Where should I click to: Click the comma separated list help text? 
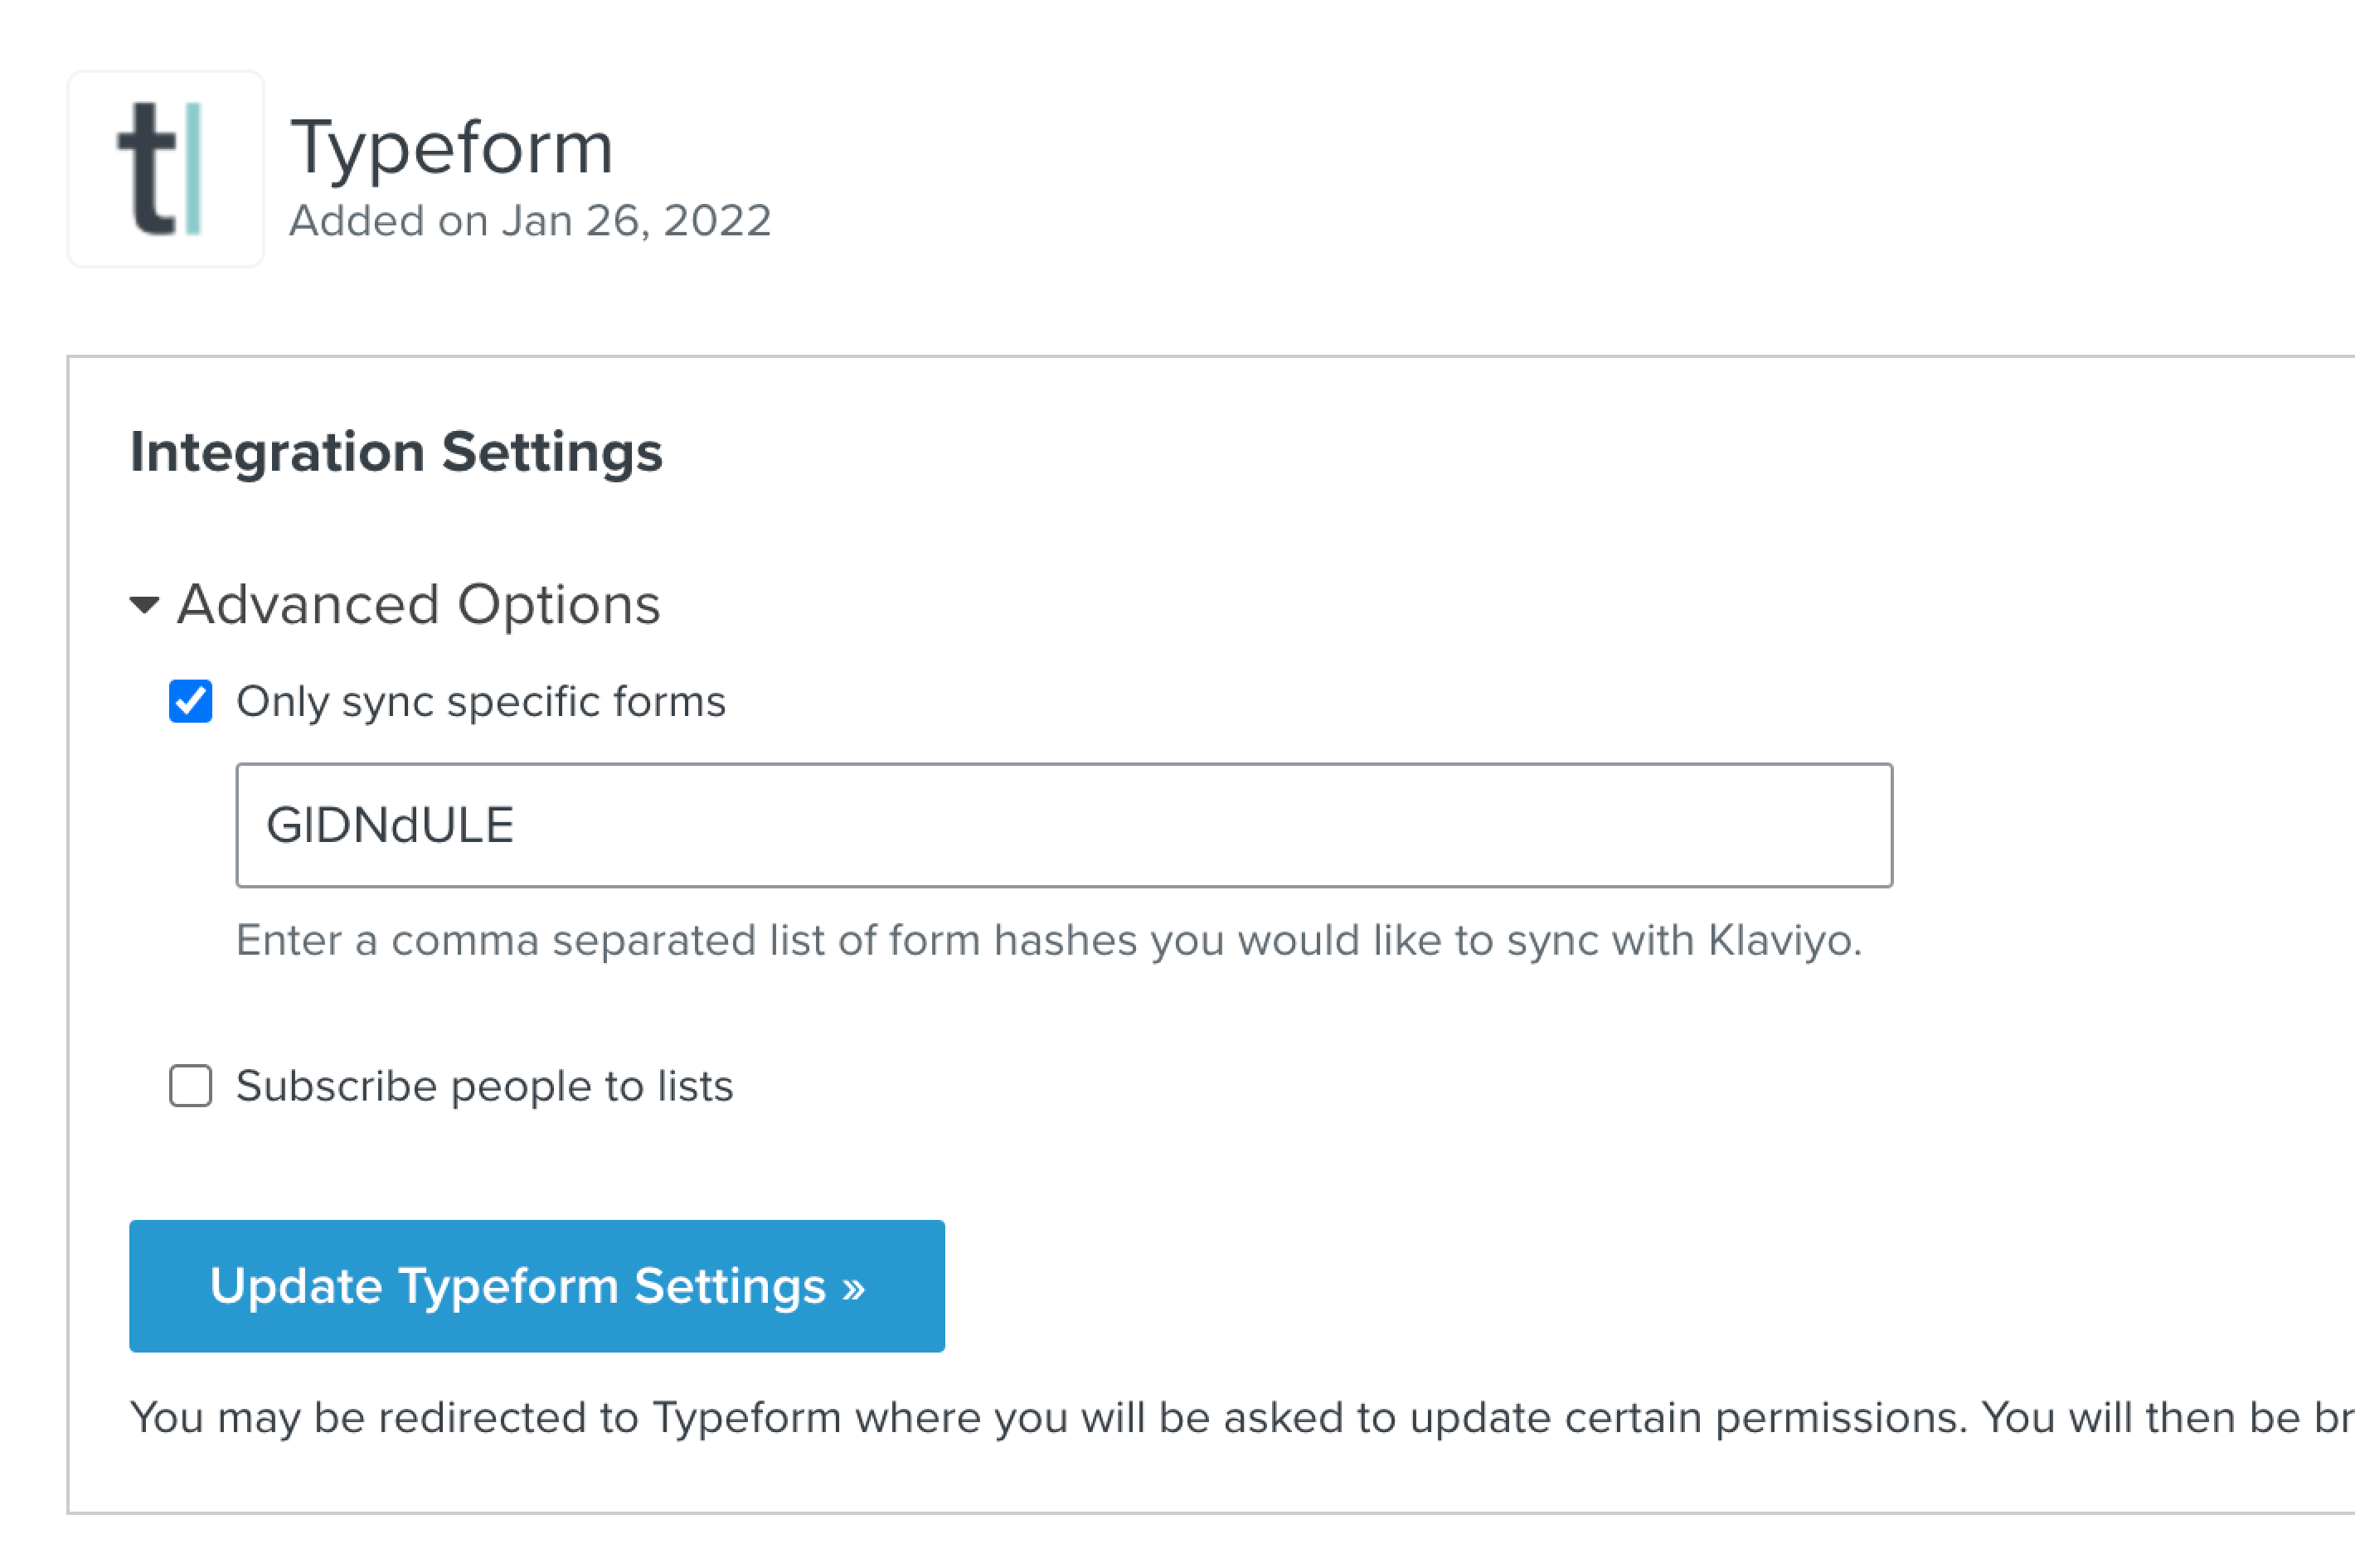tap(1048, 941)
